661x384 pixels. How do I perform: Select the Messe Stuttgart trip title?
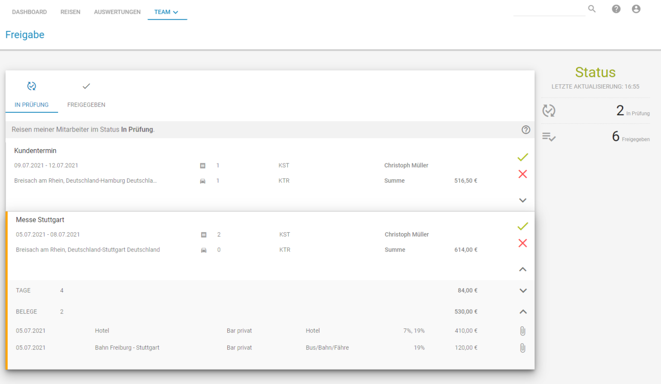coord(40,220)
